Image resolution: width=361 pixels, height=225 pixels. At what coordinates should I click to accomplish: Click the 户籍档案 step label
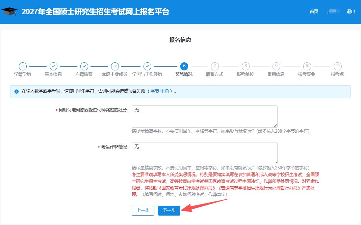tap(84, 74)
